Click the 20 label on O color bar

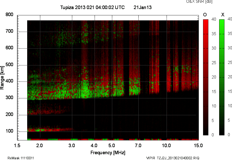coord(214,77)
